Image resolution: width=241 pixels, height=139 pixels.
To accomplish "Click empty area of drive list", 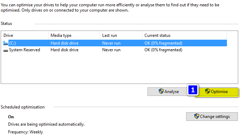I will pyautogui.click(x=119, y=68).
